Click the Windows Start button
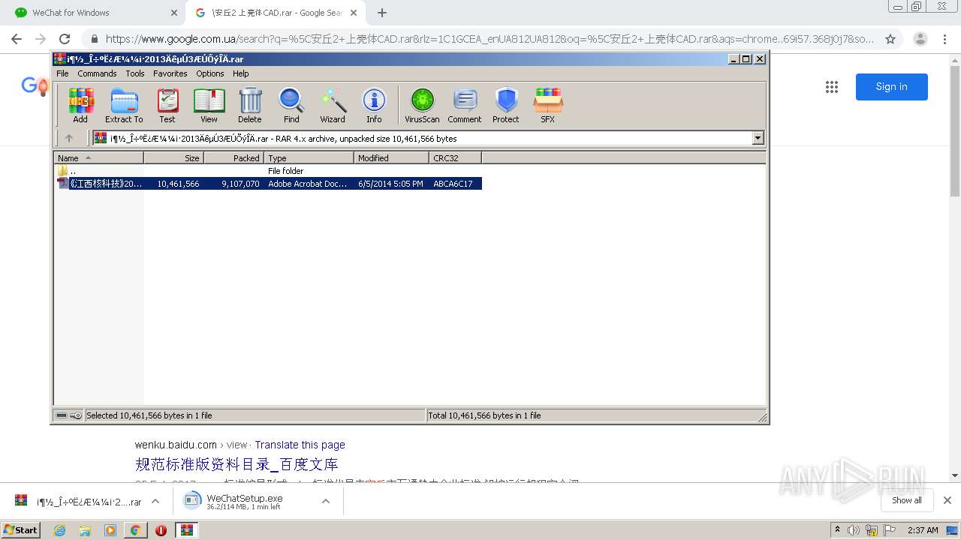This screenshot has width=961, height=540. click(21, 530)
